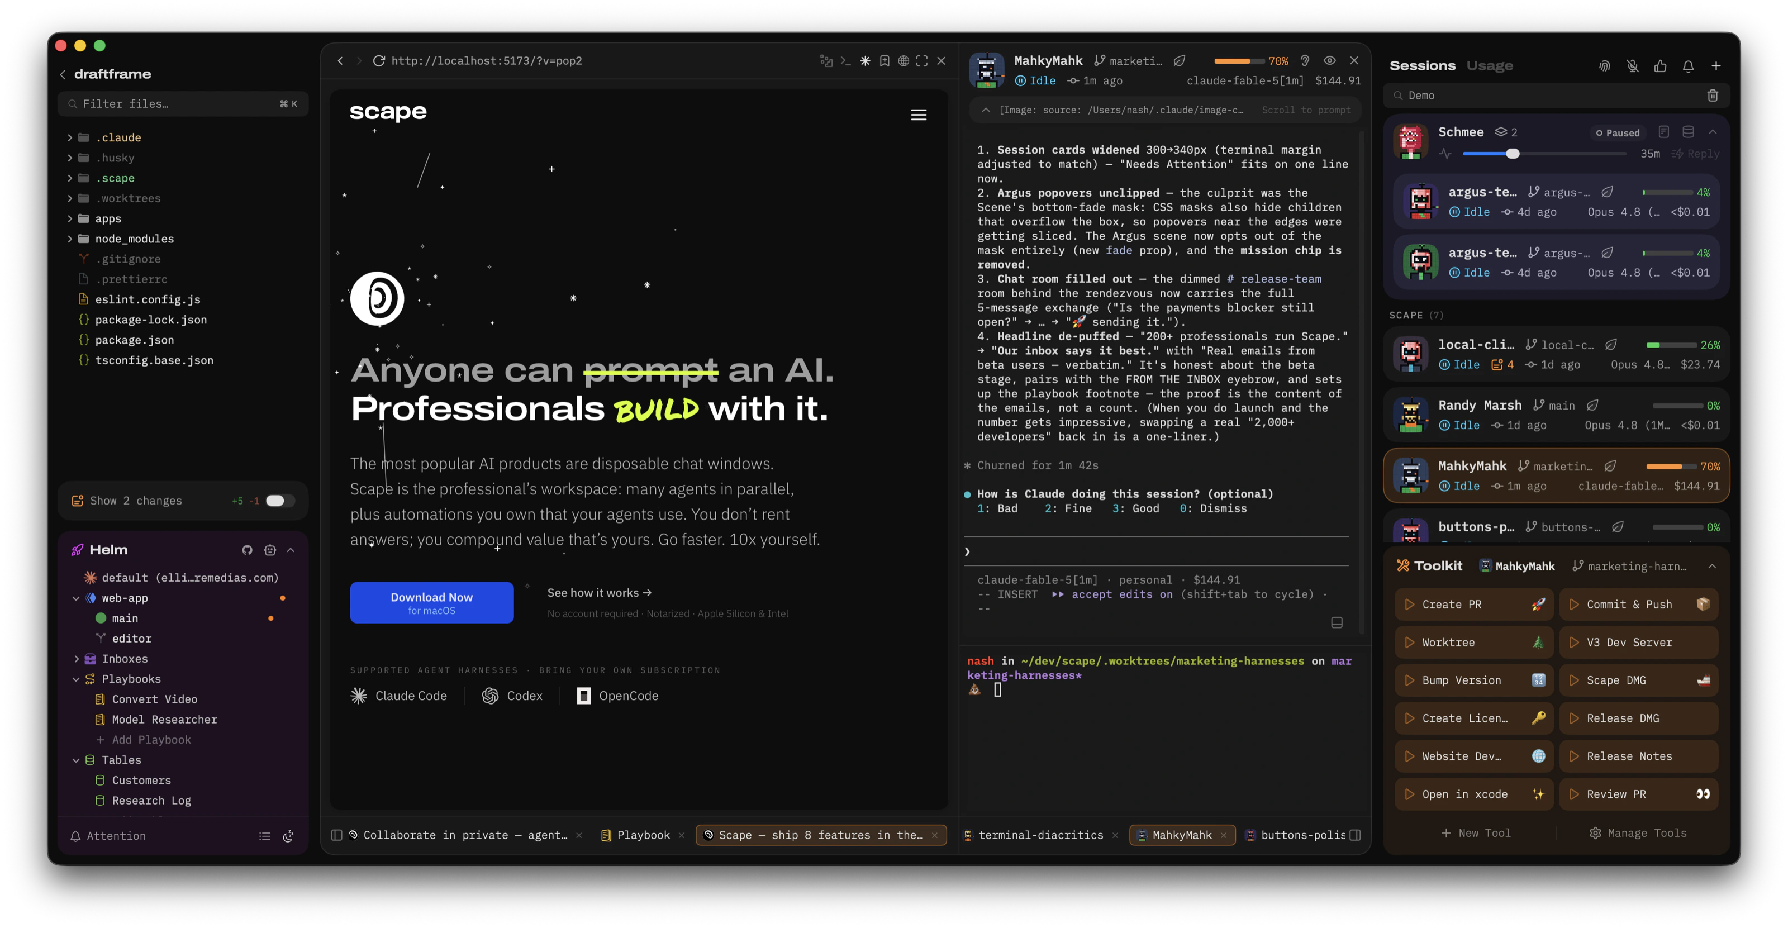Open the buttons-polis session tab
Viewport: 1788px width, 928px height.
tap(1295, 836)
